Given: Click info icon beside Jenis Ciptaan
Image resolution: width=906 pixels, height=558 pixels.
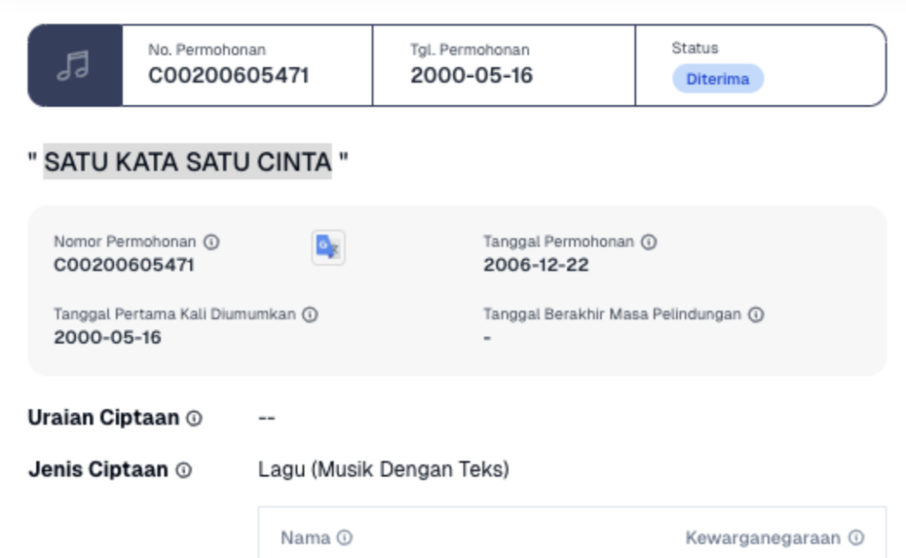Looking at the screenshot, I should coord(184,470).
